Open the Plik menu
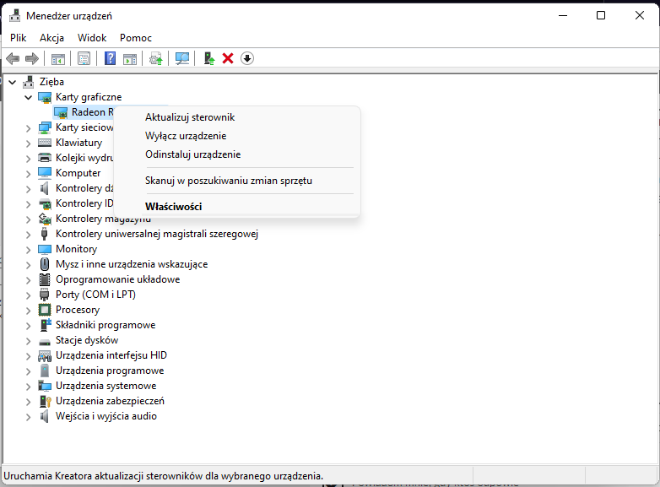Image resolution: width=660 pixels, height=487 pixels. [18, 38]
